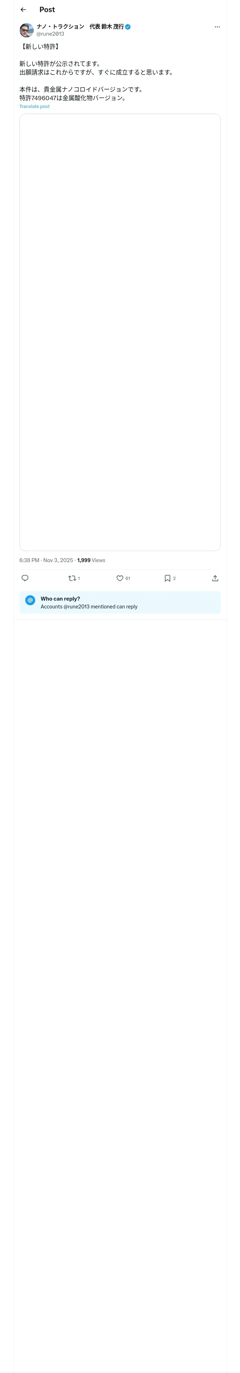Click the Translate post link

(34, 107)
